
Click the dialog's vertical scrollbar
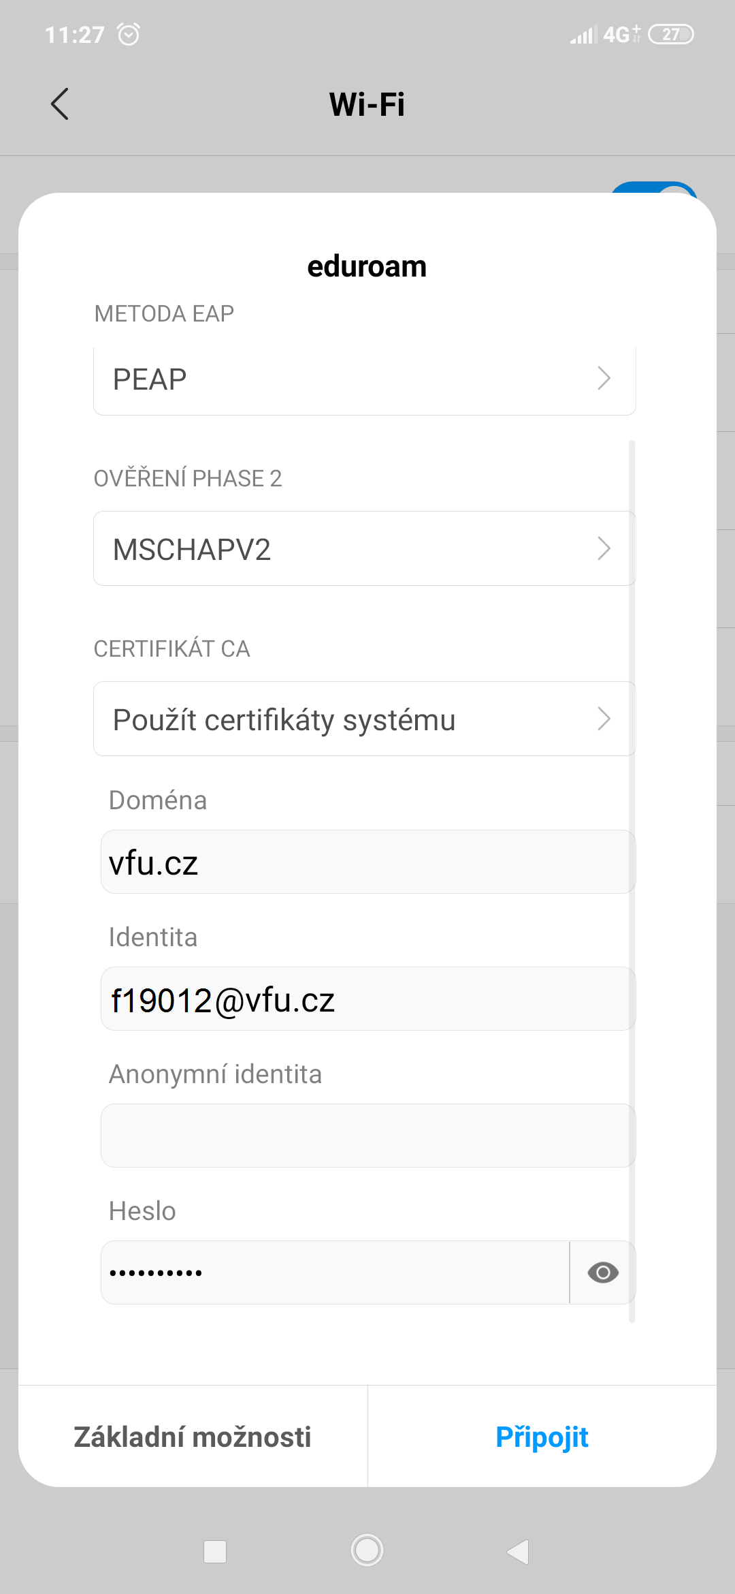tap(632, 881)
